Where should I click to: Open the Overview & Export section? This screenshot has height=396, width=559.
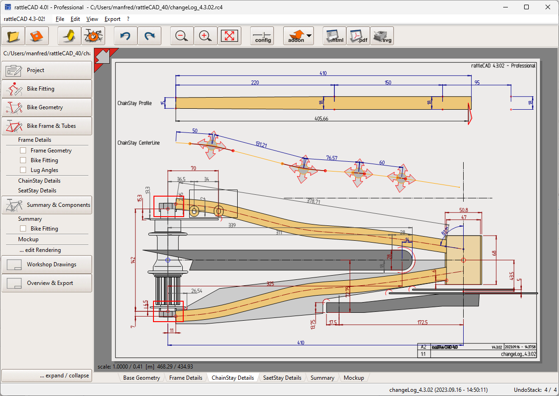(47, 283)
